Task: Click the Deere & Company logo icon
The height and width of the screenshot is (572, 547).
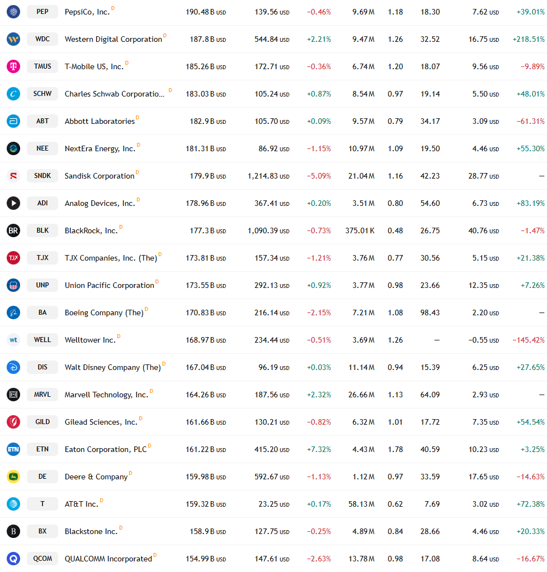Action: [13, 477]
